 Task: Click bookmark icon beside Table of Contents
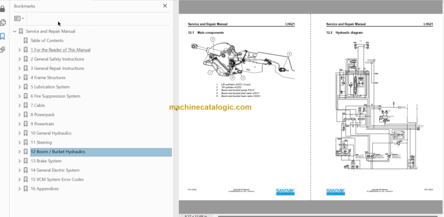click(25, 40)
